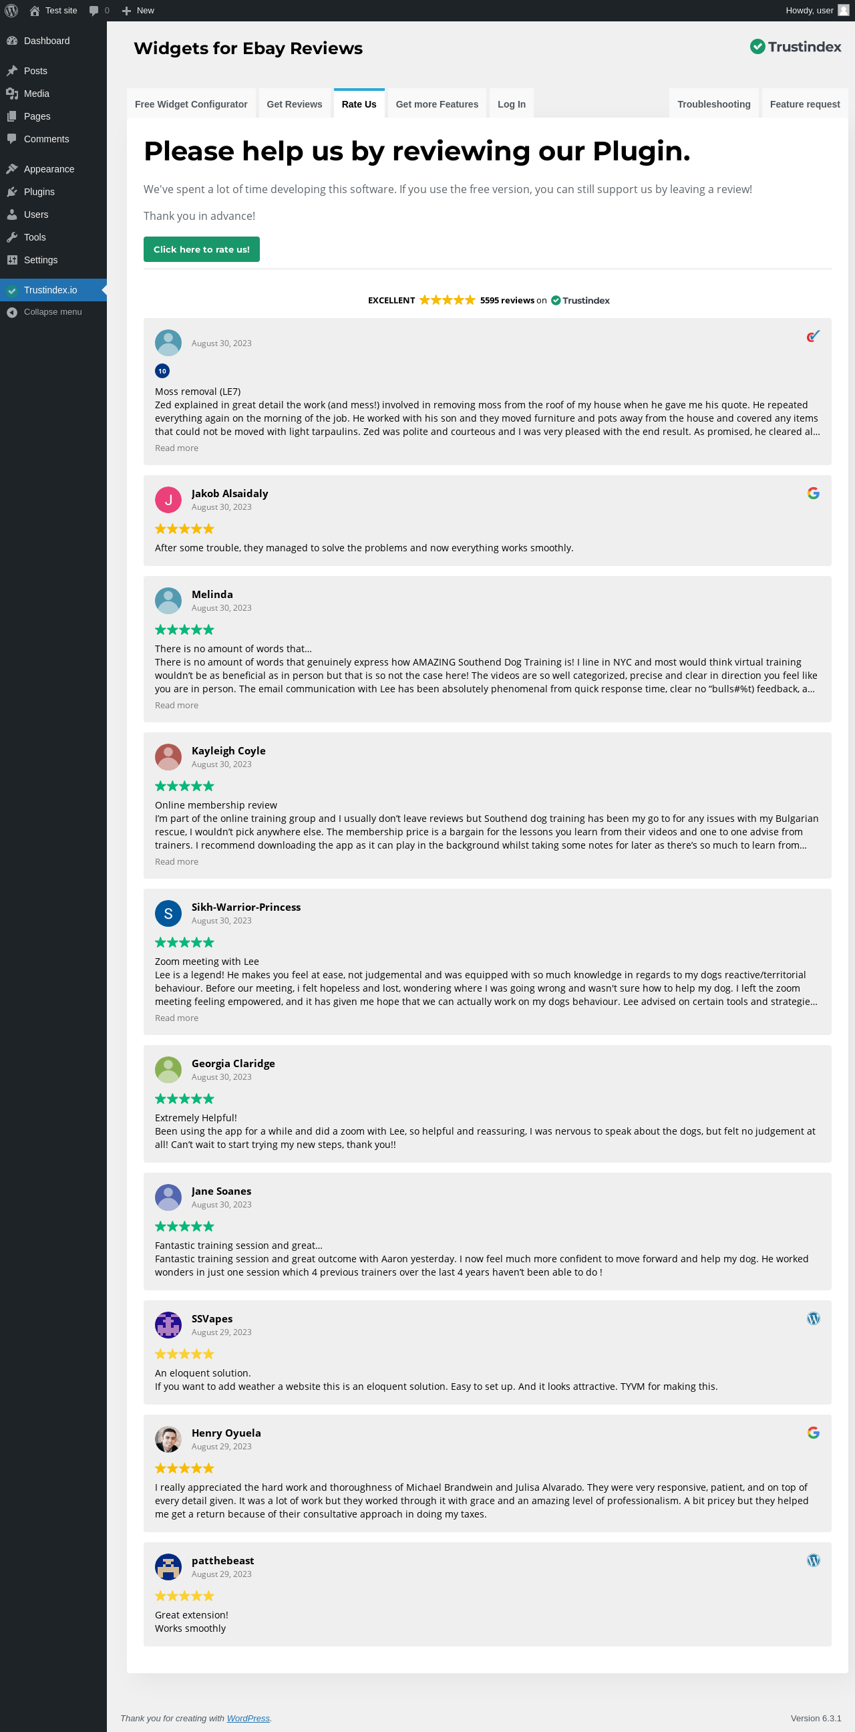The image size is (855, 1732).
Task: Click the Dashboard sidebar icon
Action: point(11,41)
